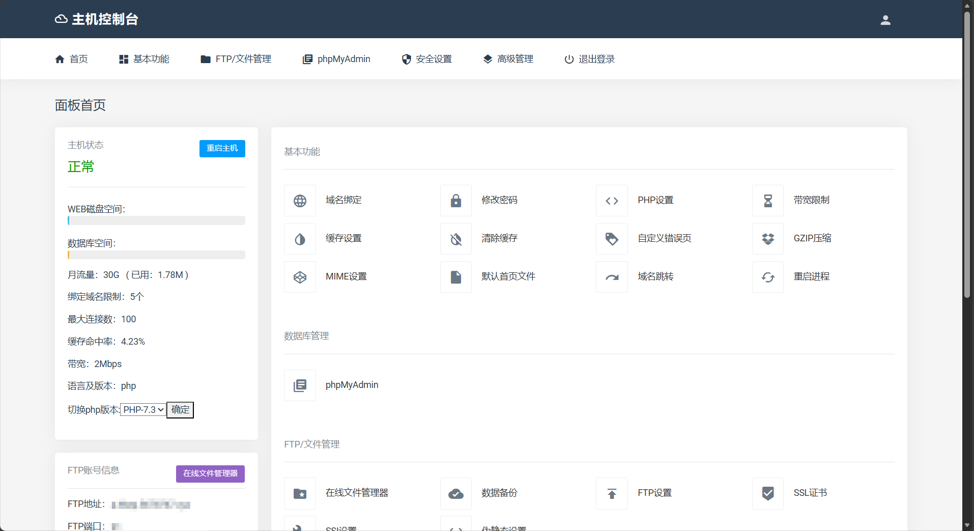The image size is (974, 531).
Task: Click the MIME设置 icon
Action: pos(300,277)
